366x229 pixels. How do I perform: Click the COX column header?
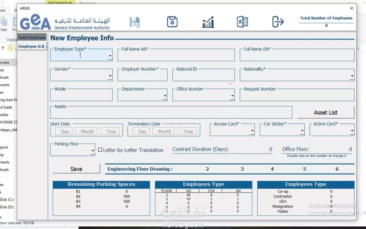click(211, 191)
